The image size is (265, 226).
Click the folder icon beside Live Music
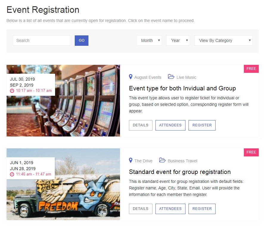[171, 77]
